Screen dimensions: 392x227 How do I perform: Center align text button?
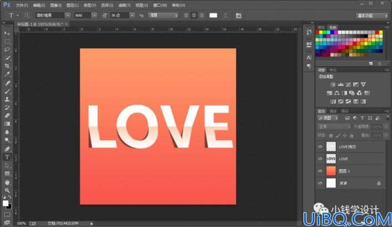[193, 16]
